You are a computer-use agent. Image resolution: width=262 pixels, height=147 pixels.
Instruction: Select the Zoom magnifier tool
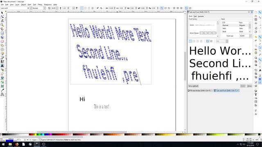2,25
